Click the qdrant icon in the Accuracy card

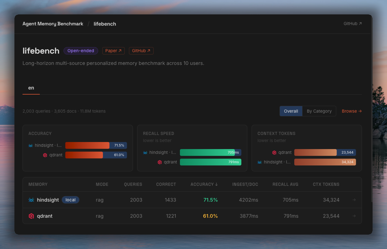point(45,155)
